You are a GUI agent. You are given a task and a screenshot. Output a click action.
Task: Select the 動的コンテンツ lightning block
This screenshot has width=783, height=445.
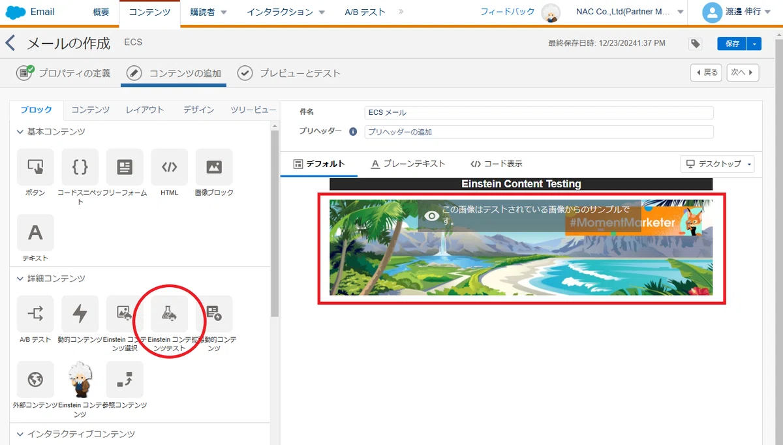point(80,314)
